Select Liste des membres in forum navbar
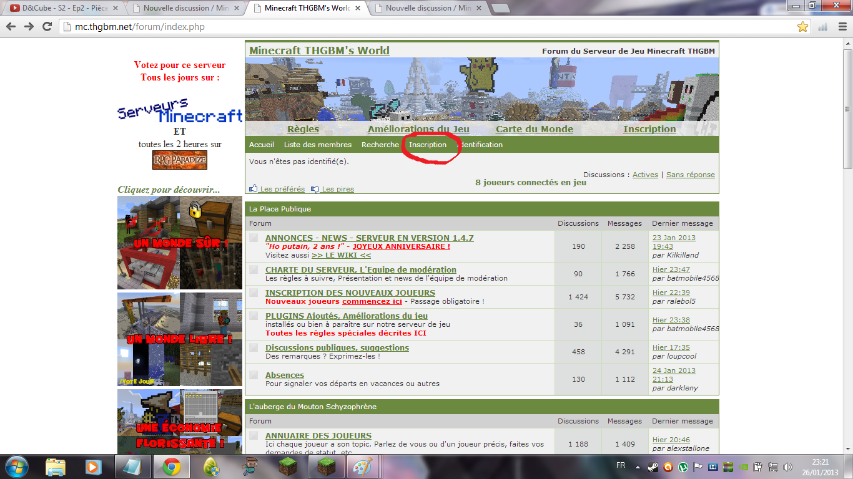The image size is (853, 479). click(x=317, y=145)
